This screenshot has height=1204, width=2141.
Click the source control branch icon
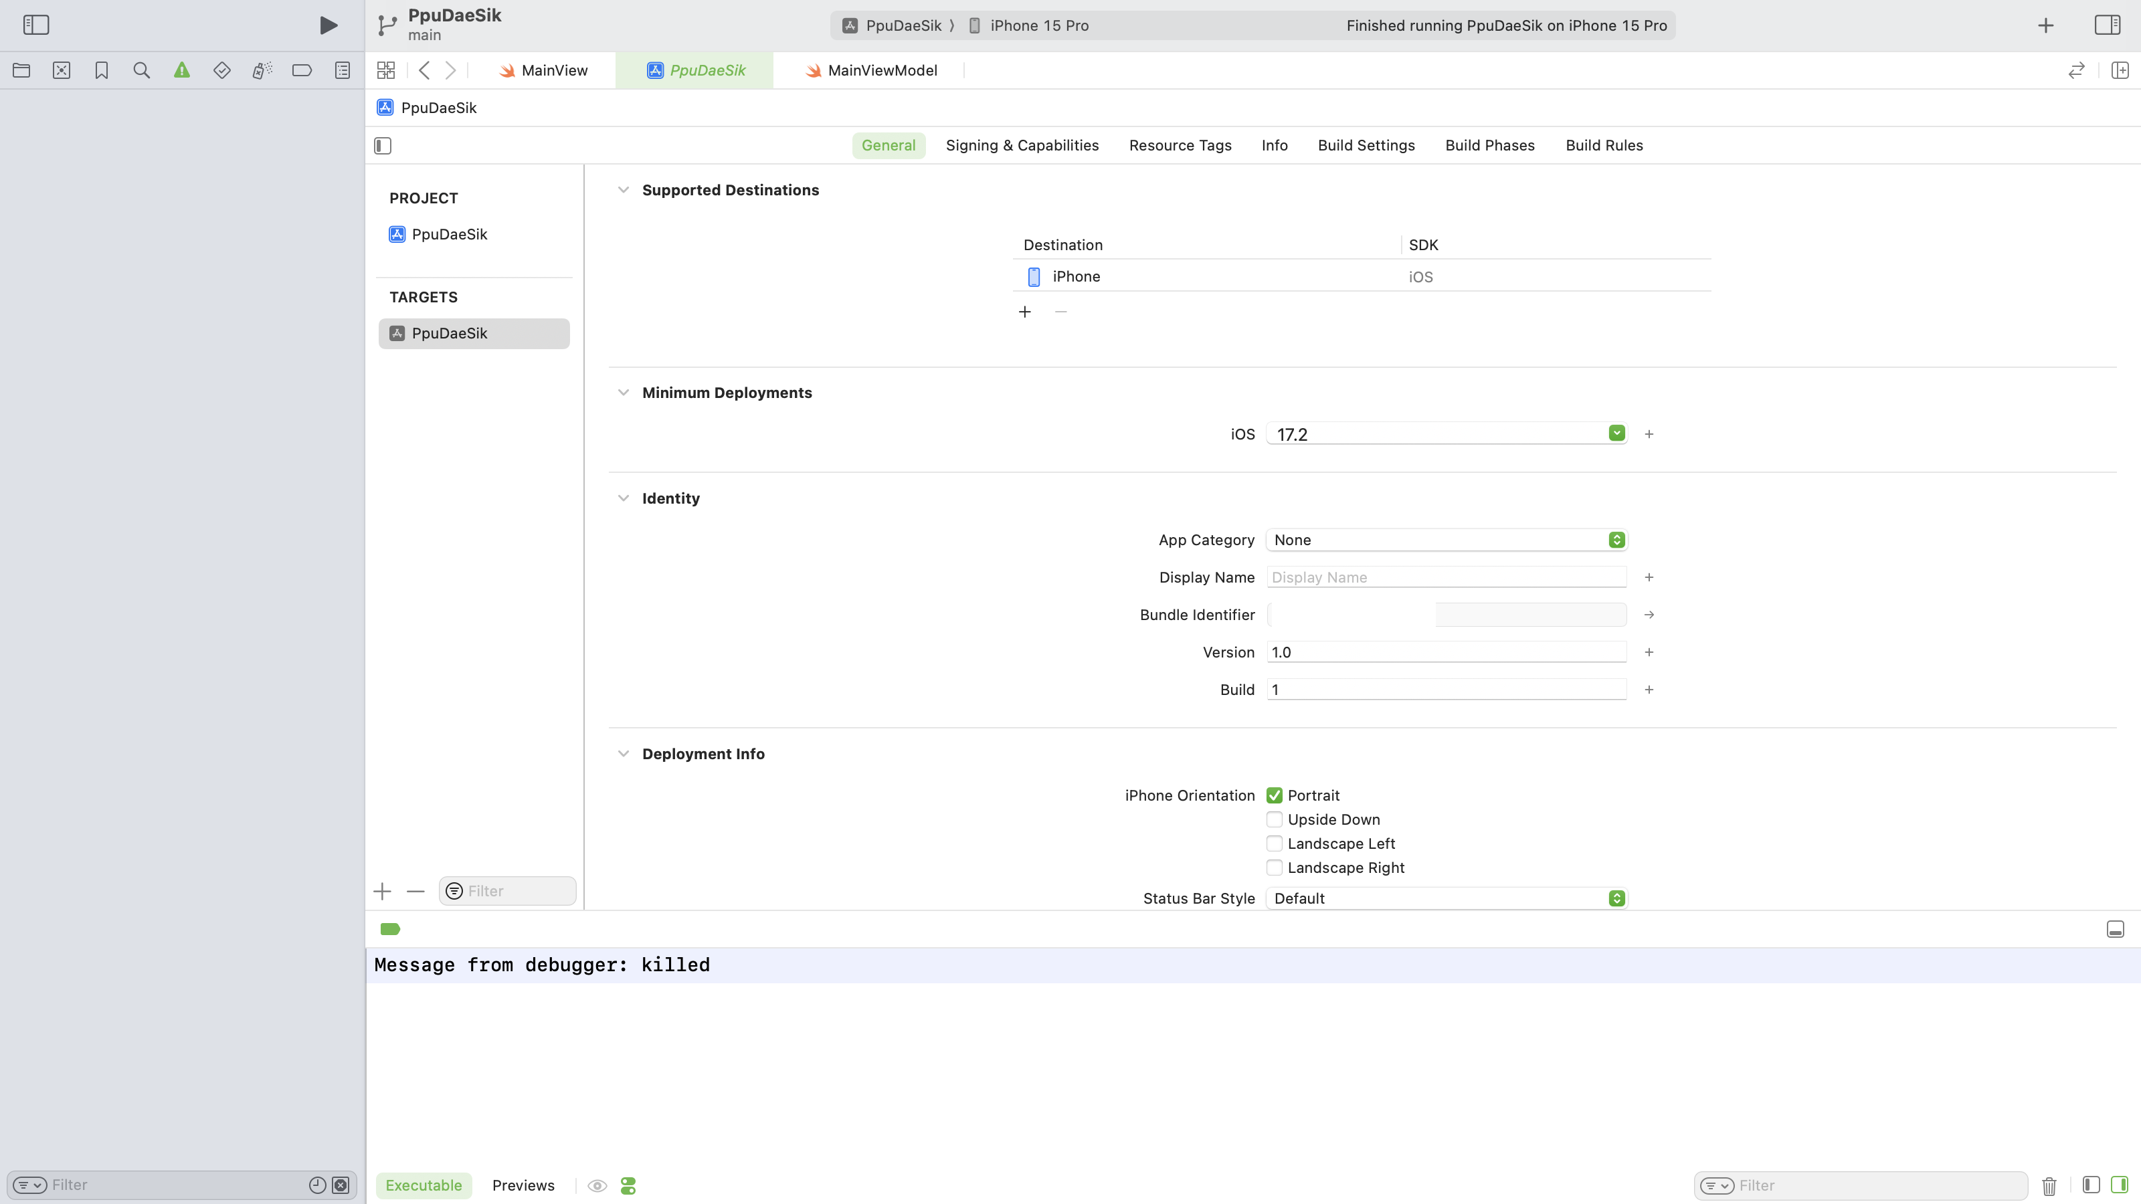(x=387, y=25)
